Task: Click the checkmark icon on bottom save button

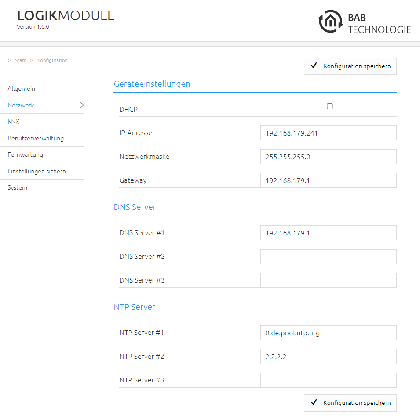Action: coord(314,402)
